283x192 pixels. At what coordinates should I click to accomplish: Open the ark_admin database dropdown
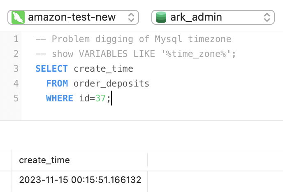213,17
